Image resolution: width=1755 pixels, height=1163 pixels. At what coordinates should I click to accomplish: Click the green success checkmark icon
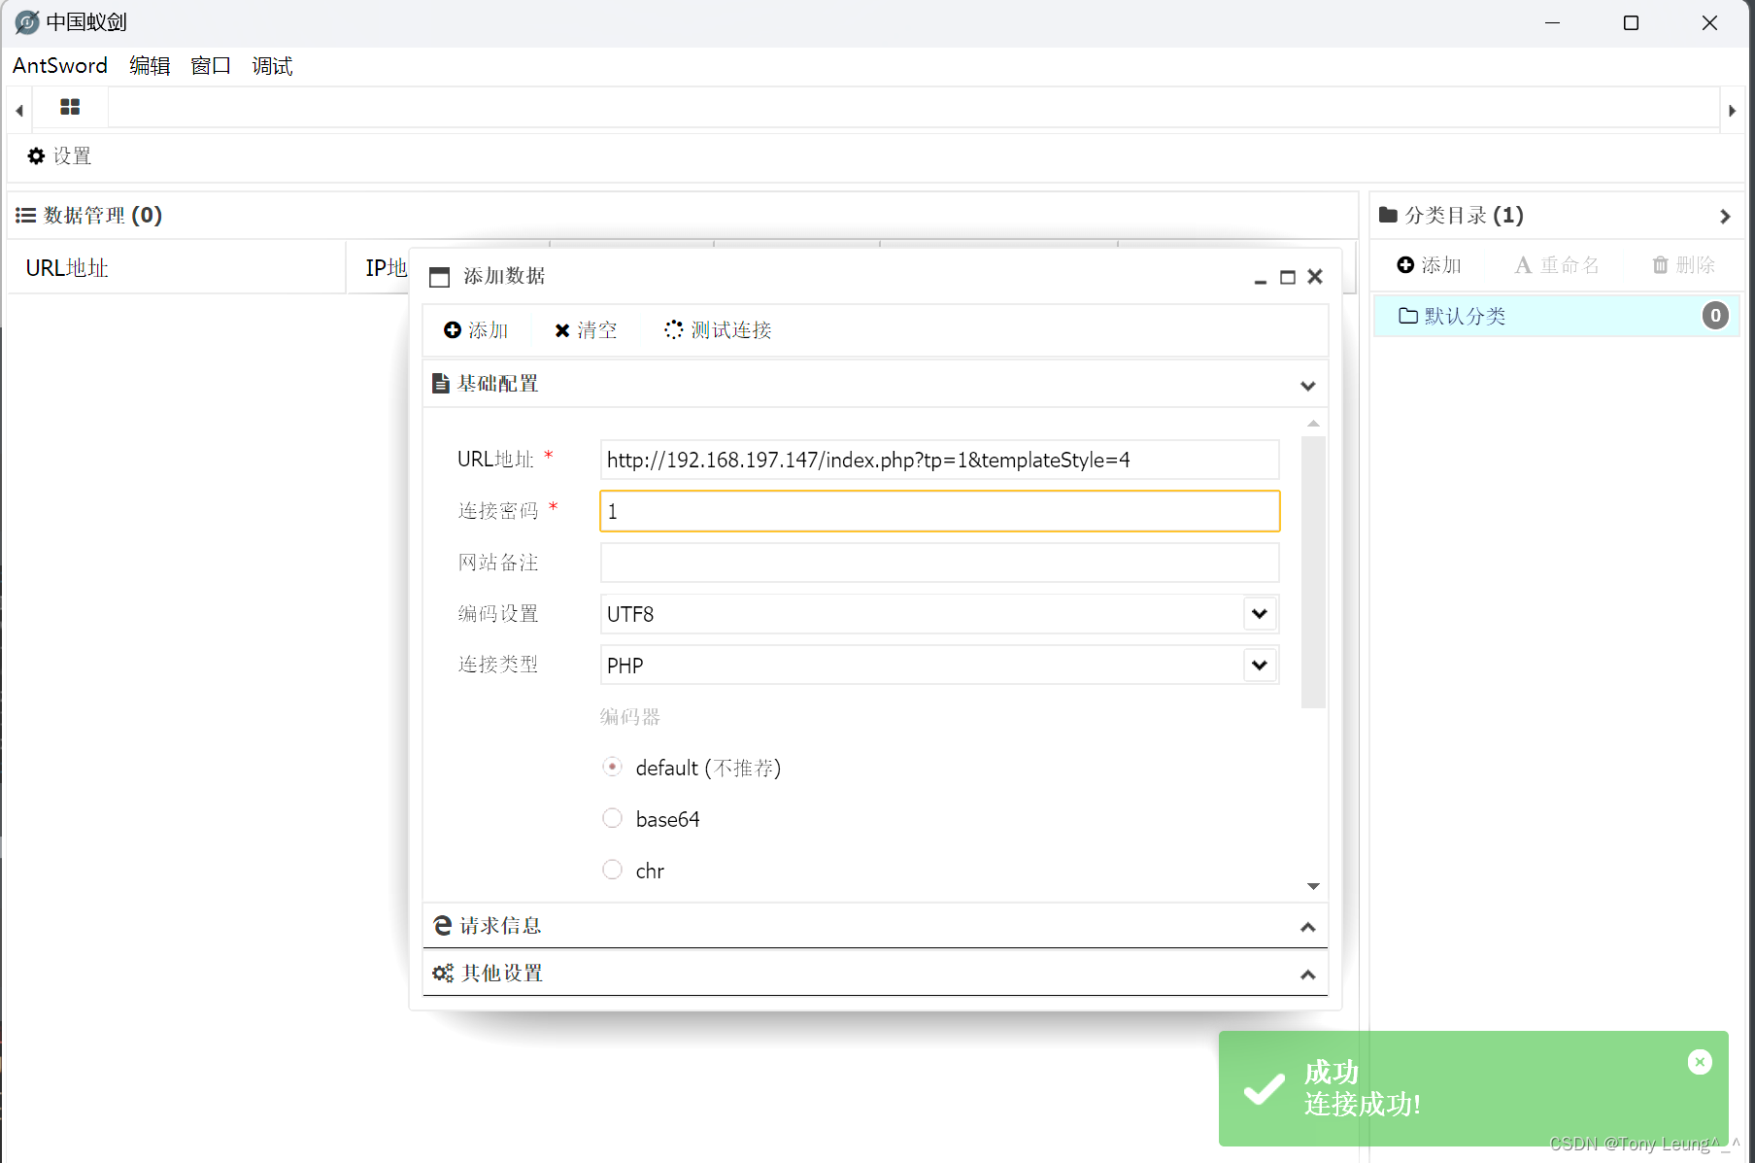tap(1264, 1088)
